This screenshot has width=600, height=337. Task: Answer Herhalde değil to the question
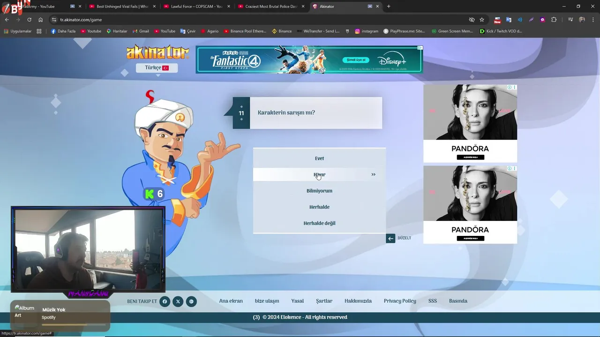point(319,223)
